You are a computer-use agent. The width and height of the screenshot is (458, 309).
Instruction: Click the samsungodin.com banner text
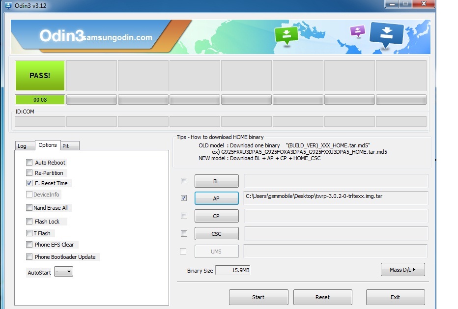(117, 37)
